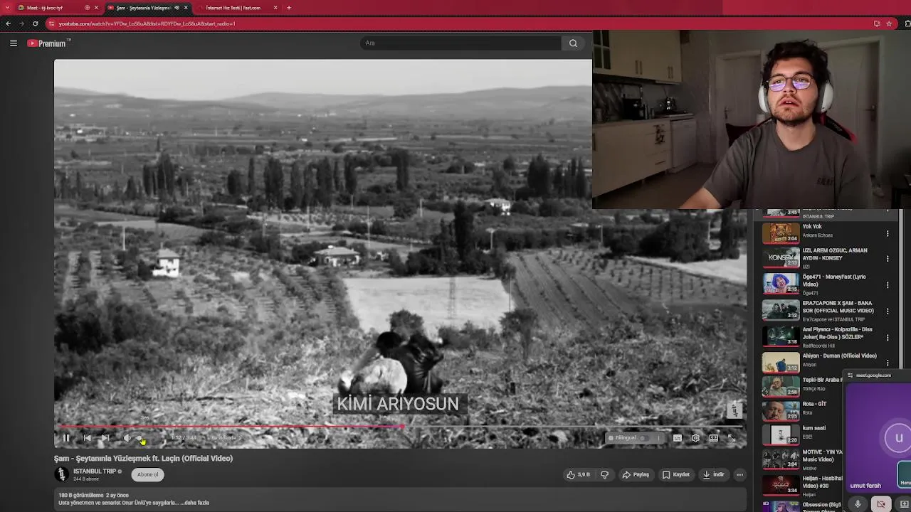
Task: Open the YouTube hamburger guide menu
Action: point(13,43)
